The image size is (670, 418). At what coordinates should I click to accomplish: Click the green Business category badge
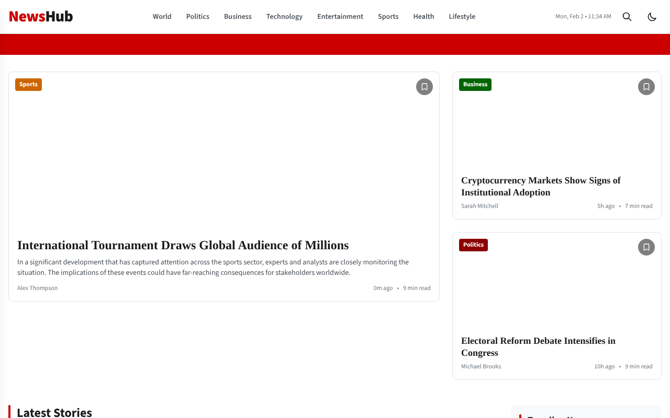point(475,85)
